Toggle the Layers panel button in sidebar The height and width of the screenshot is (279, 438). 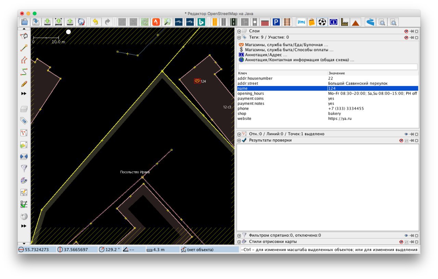(24, 109)
